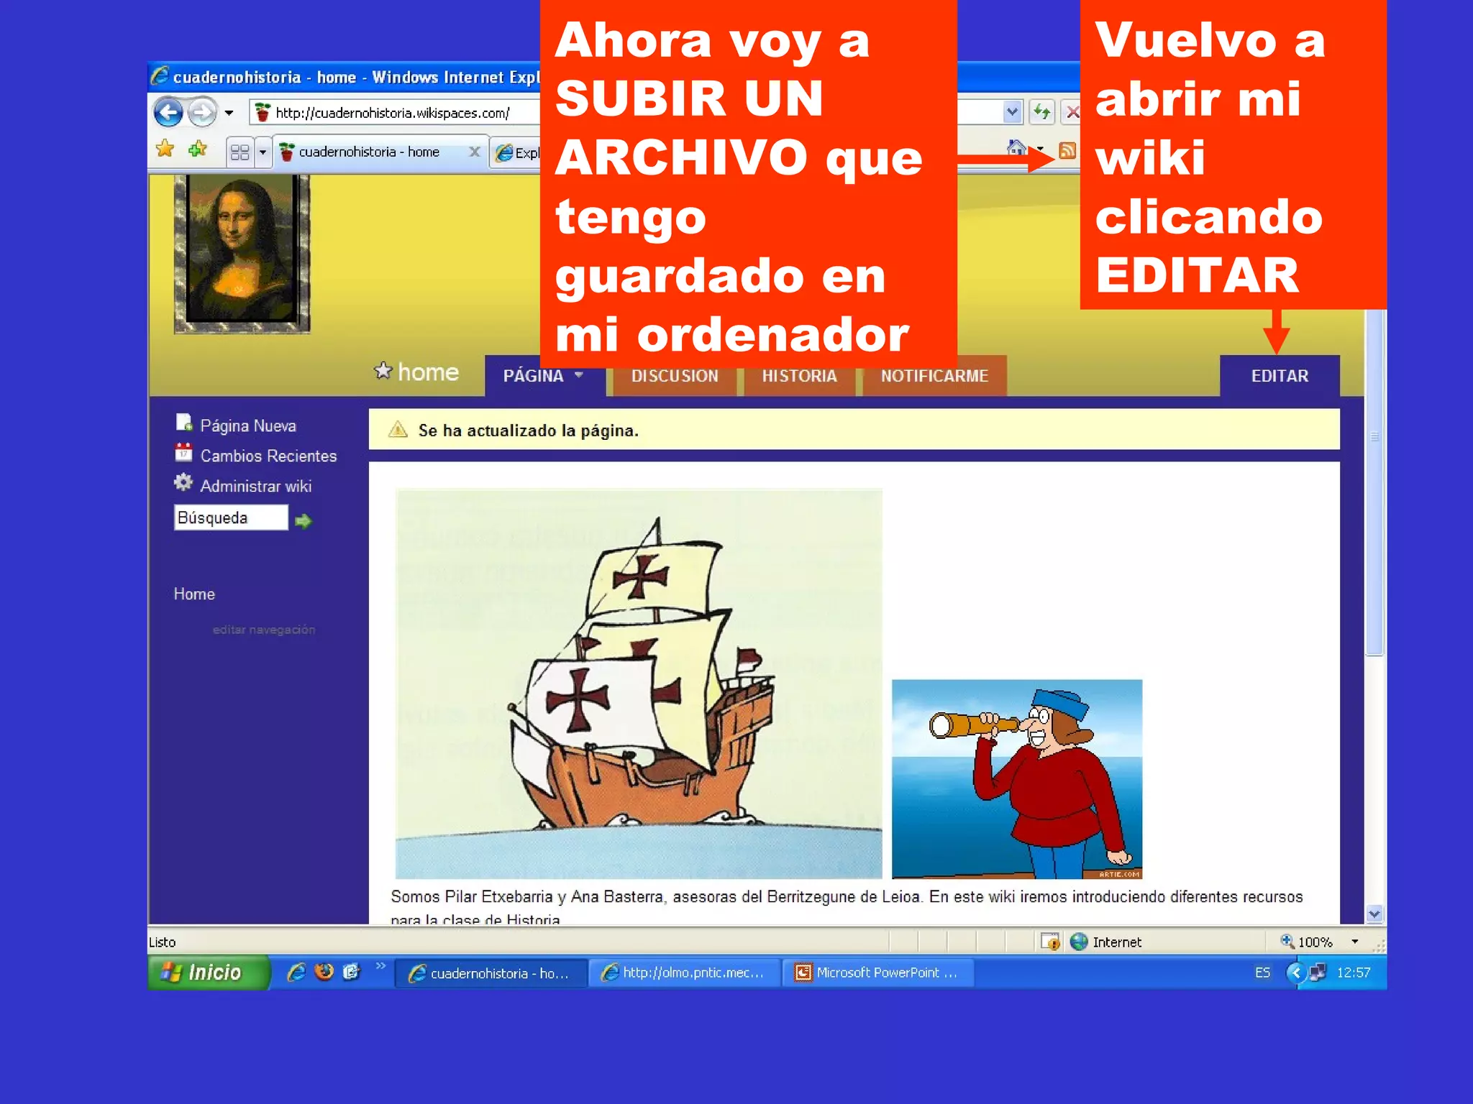Expand the tab list dropdown arrow
The height and width of the screenshot is (1104, 1473).
pos(263,152)
